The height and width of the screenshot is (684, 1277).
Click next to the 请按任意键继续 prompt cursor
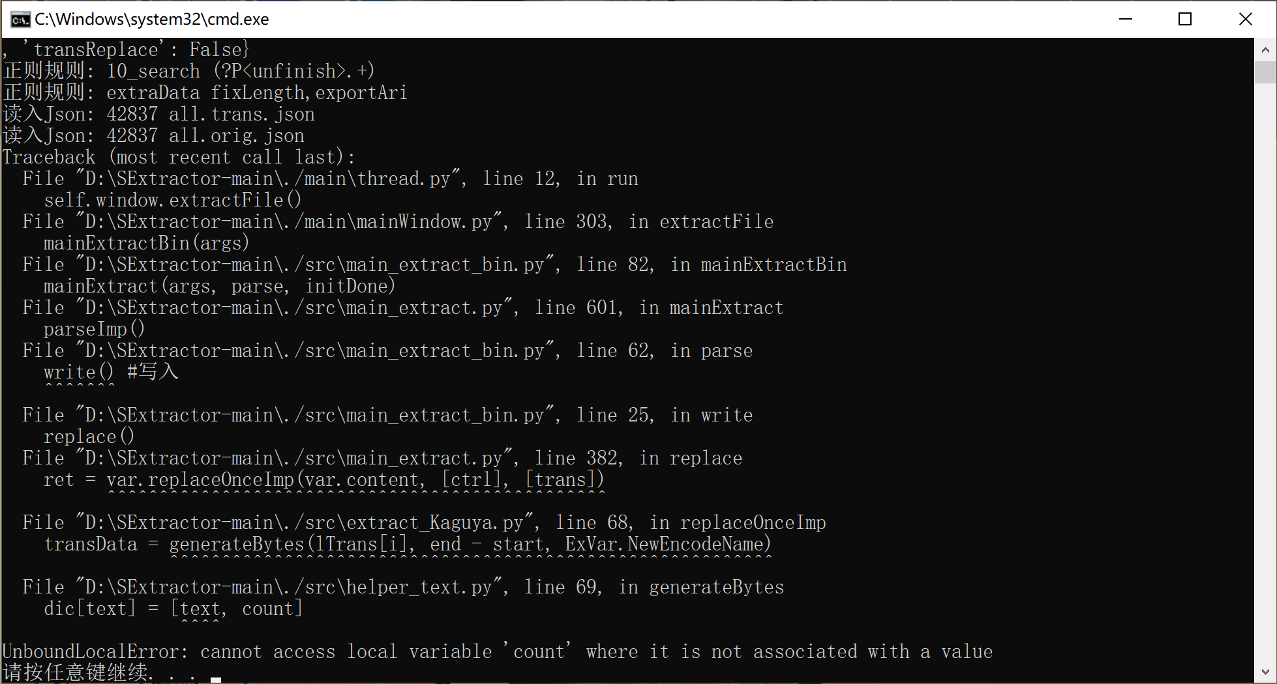(215, 673)
